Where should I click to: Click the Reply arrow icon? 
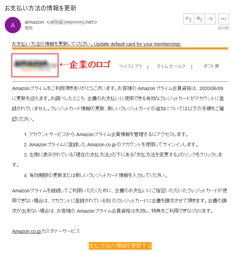tap(188, 19)
